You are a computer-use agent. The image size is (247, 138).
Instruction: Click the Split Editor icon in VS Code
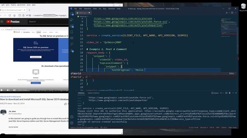[x=232, y=13]
